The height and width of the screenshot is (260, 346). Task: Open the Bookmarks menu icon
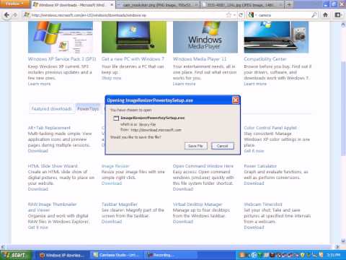338,15
